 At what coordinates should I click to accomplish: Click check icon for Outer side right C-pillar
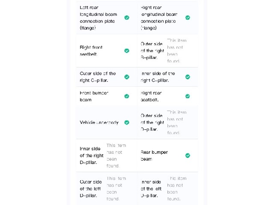point(127,77)
